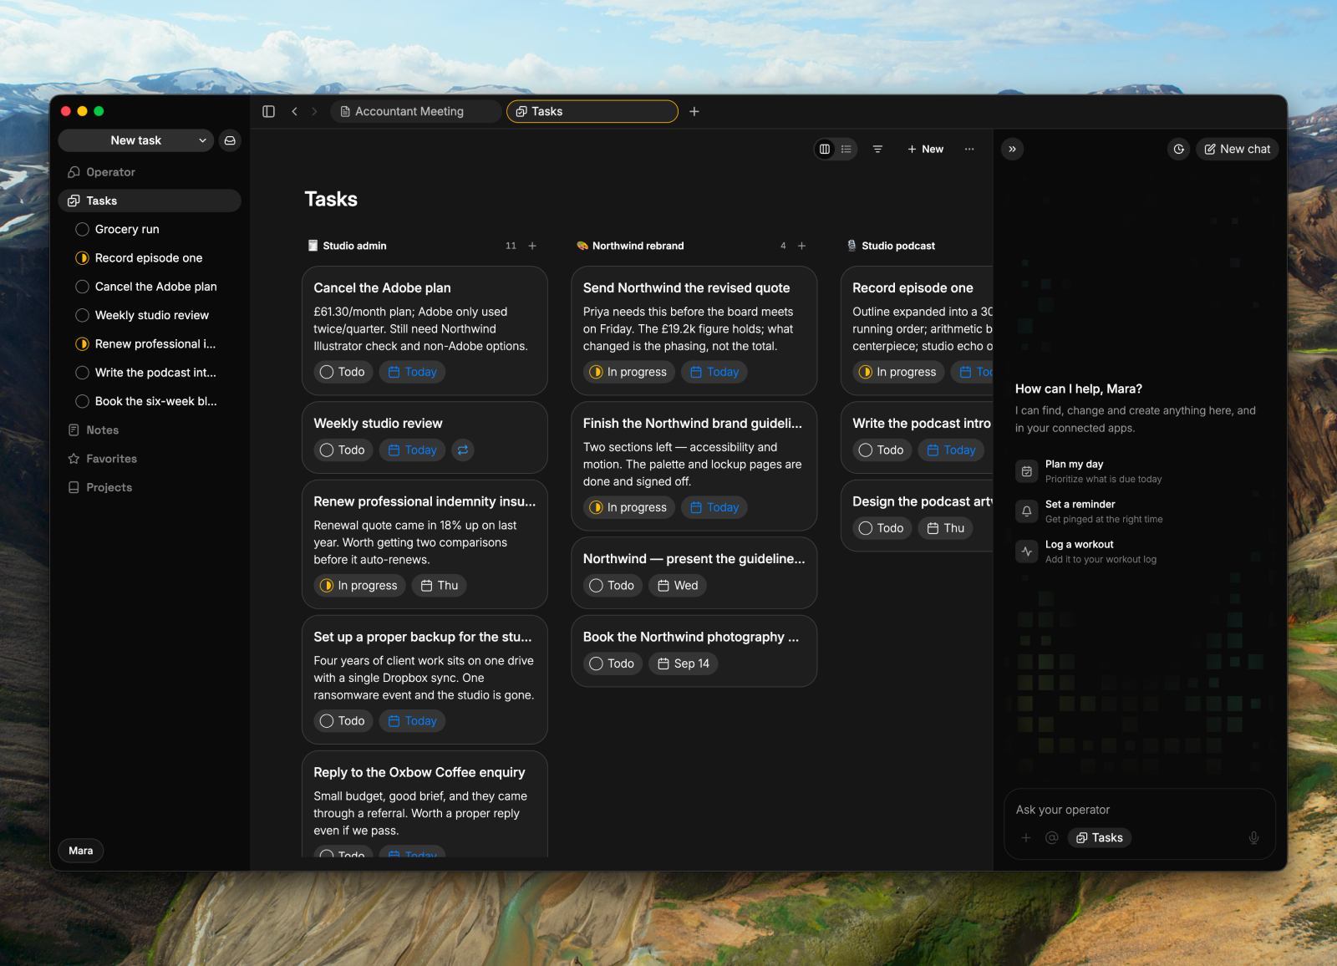Click the repeat icon on Weekly studio review

pyautogui.click(x=463, y=450)
